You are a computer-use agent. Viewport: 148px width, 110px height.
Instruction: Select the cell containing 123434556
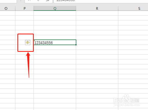click(55, 42)
